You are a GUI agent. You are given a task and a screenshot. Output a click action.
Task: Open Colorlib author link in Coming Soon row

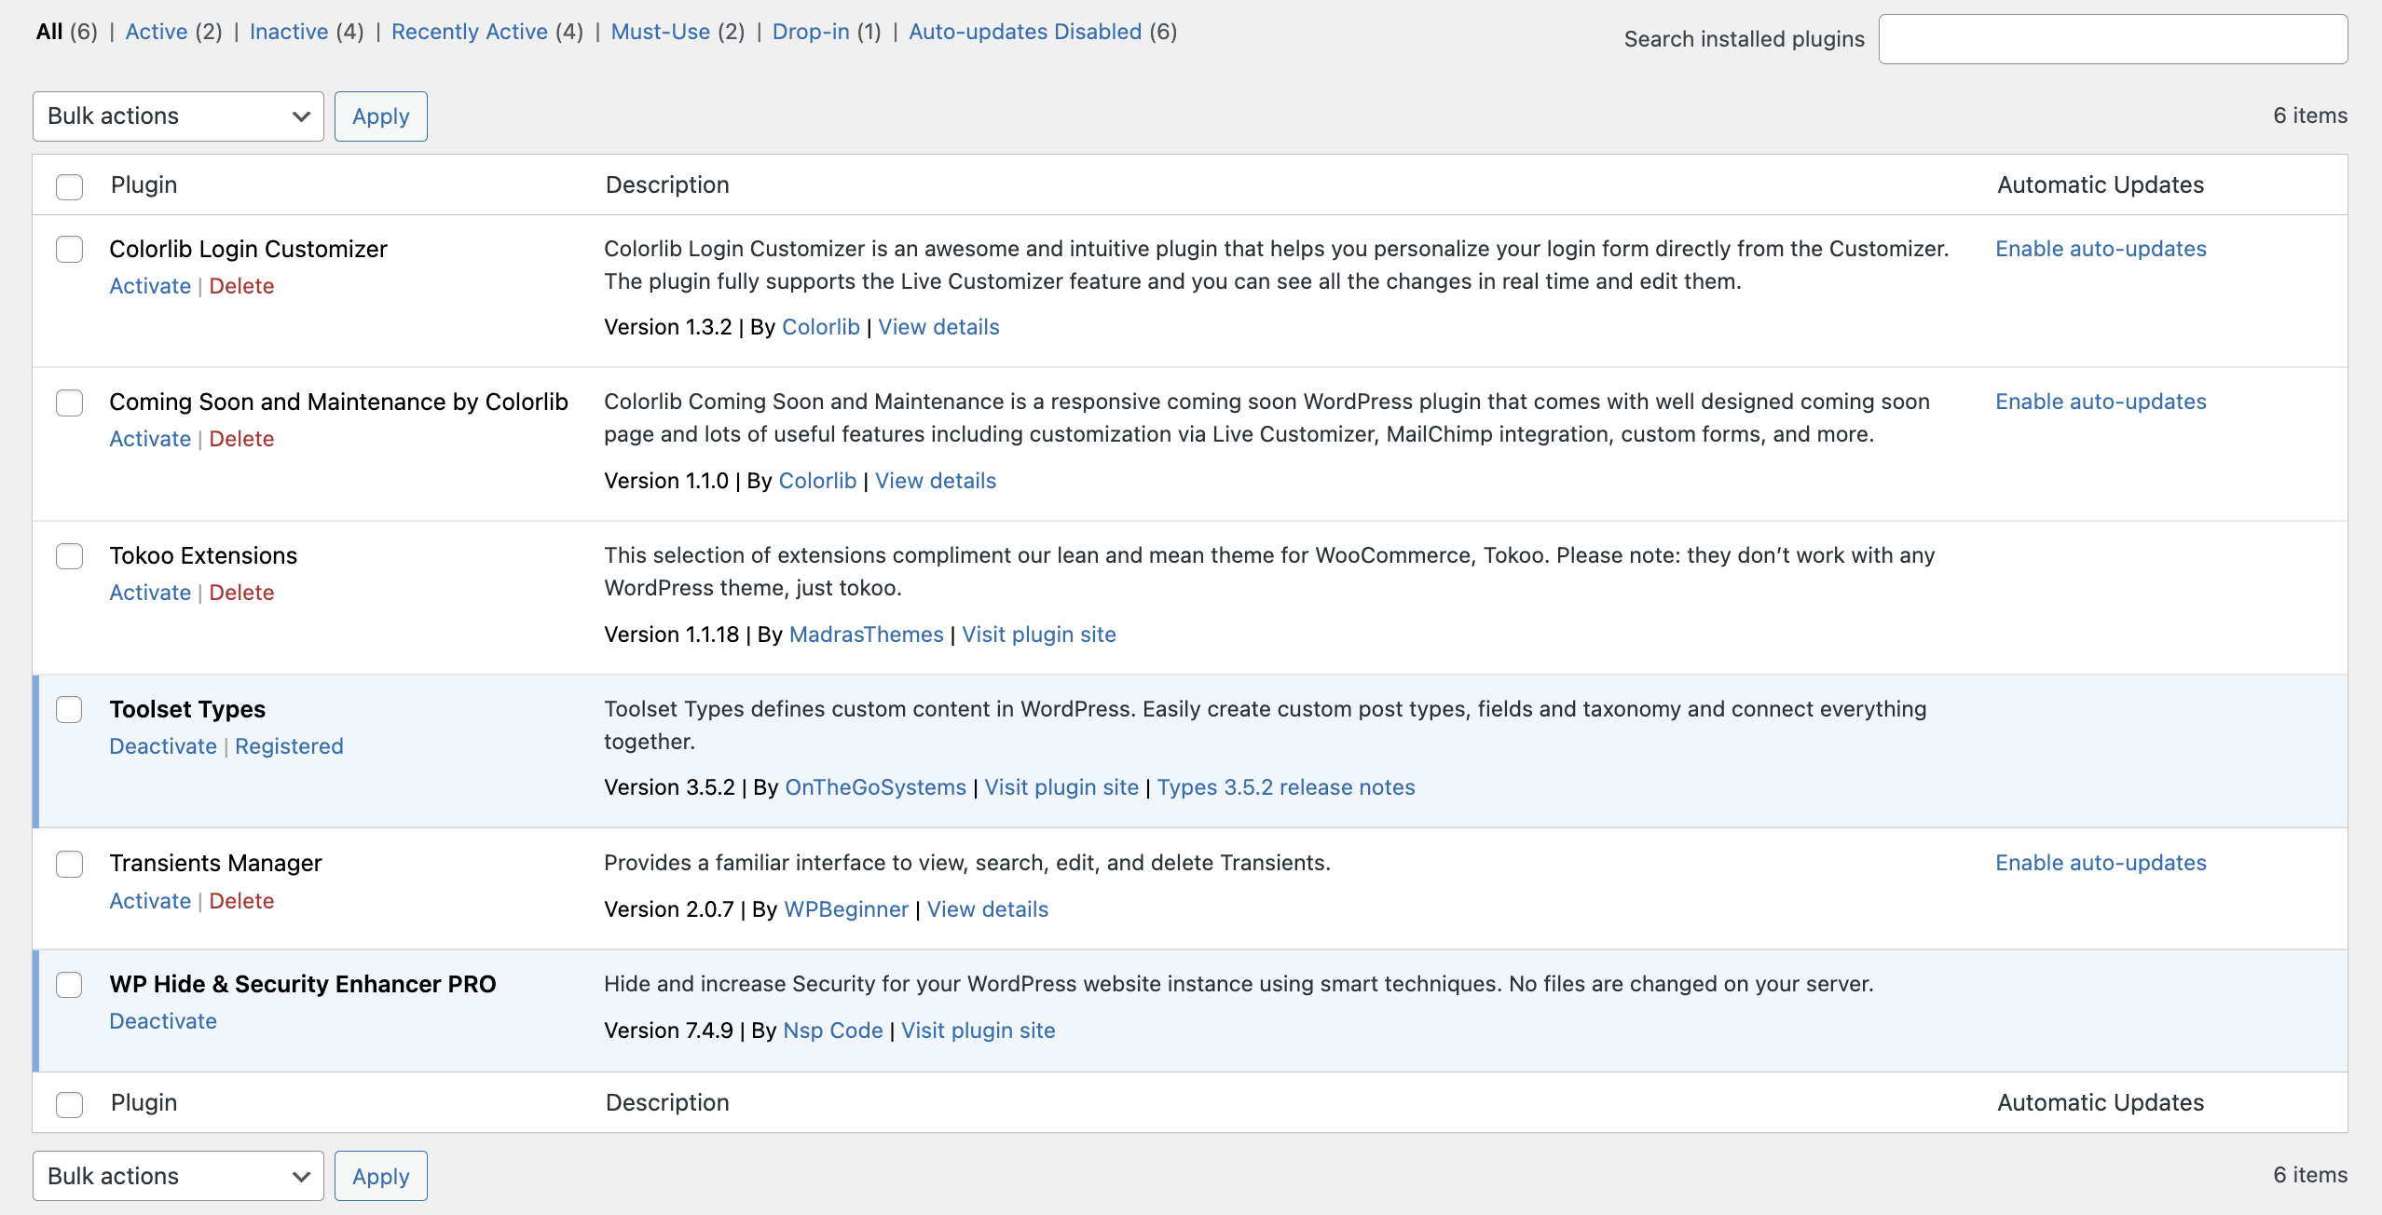coord(817,481)
